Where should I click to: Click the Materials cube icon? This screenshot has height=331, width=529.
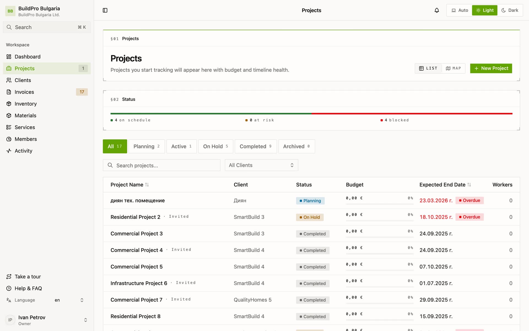tap(9, 116)
